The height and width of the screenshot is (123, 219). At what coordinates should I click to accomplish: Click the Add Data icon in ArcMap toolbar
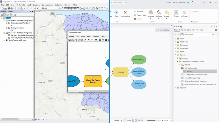point(35,8)
